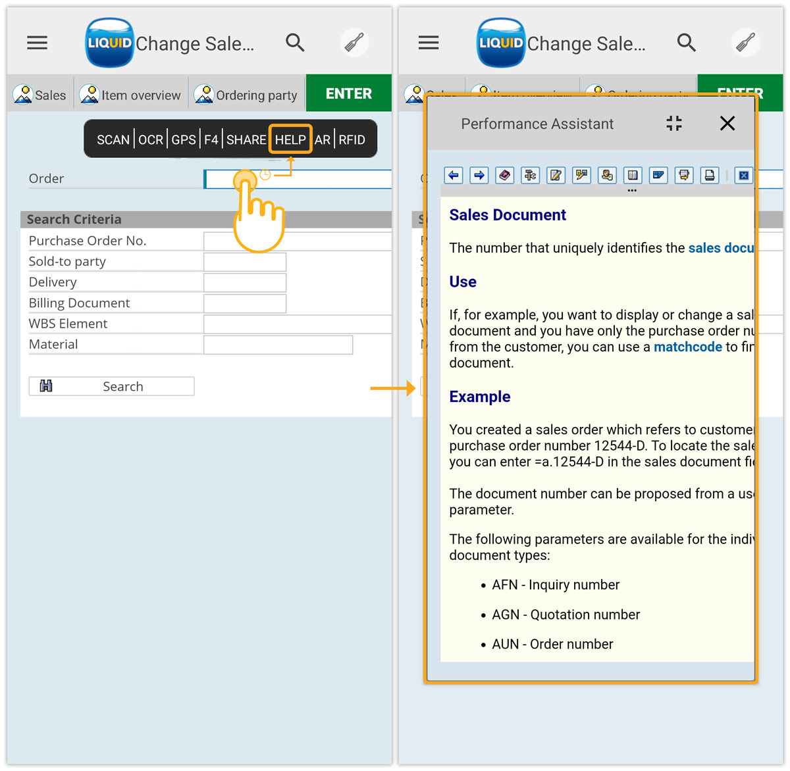Image resolution: width=790 pixels, height=771 pixels.
Task: Collapse the Performance Assistant with shrink icon
Action: [674, 124]
